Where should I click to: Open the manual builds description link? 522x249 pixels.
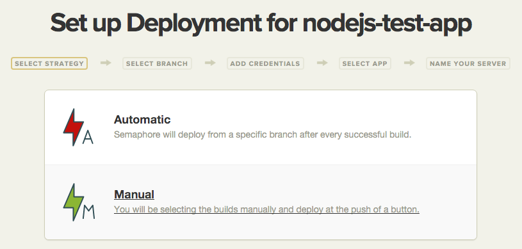pos(266,210)
